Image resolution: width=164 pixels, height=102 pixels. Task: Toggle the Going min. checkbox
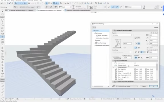click(x=135, y=71)
